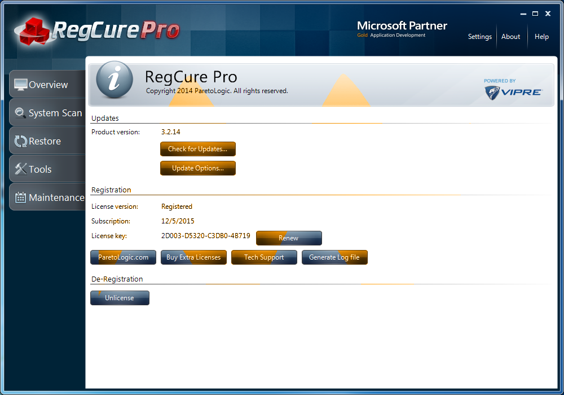Click the copyright 2014 ParetoLogic text
Image resolution: width=564 pixels, height=395 pixels.
click(x=217, y=91)
